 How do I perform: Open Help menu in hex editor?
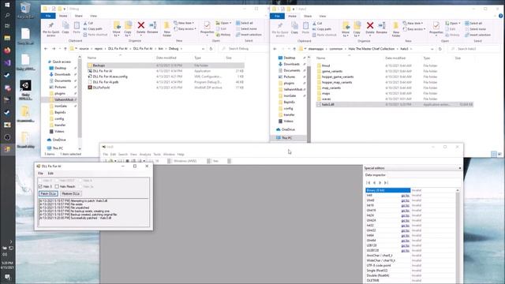(181, 155)
